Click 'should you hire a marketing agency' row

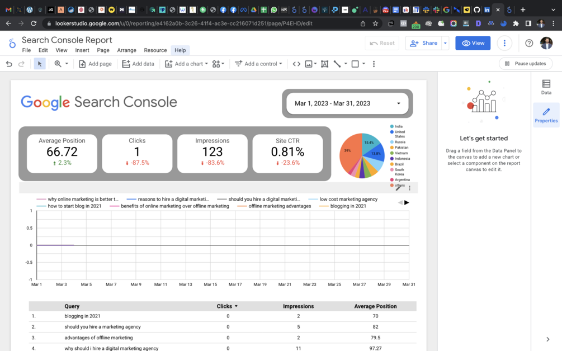(x=223, y=326)
